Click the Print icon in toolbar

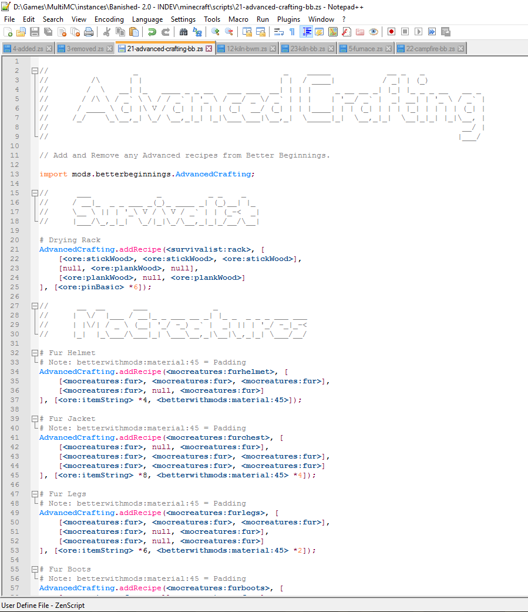click(x=89, y=32)
